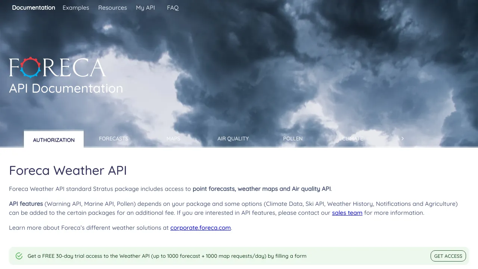Switch to the Climate tab
The width and height of the screenshot is (478, 269).
point(353,139)
